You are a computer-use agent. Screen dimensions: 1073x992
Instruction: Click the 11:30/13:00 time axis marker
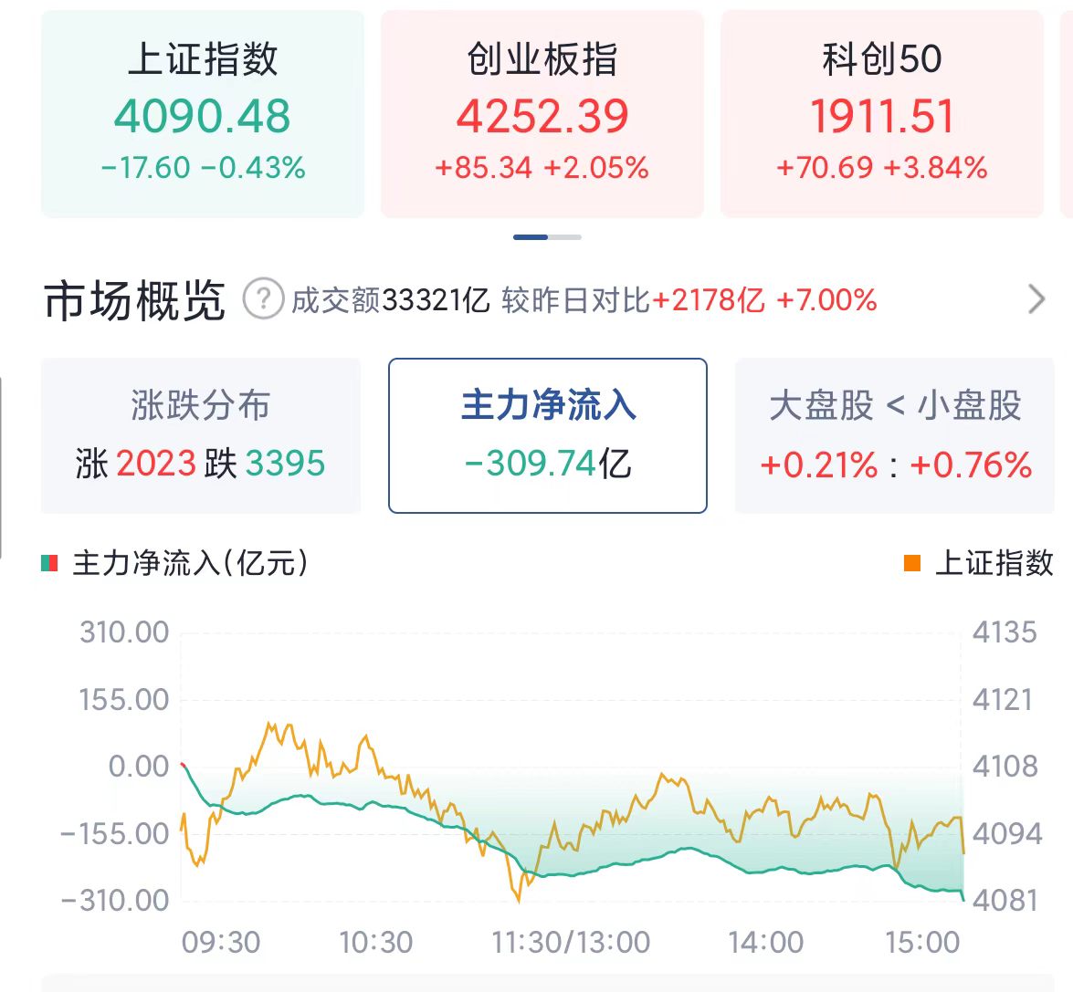[571, 943]
